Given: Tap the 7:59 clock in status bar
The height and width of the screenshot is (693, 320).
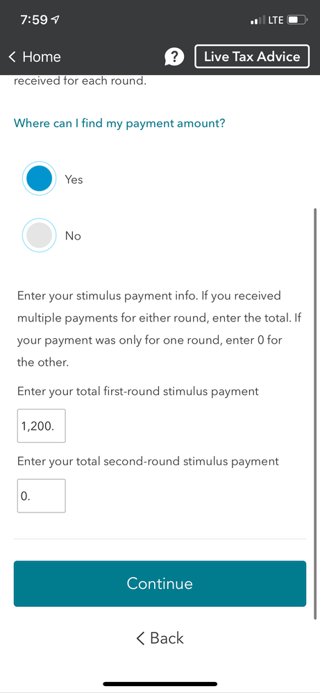Looking at the screenshot, I should (34, 20).
